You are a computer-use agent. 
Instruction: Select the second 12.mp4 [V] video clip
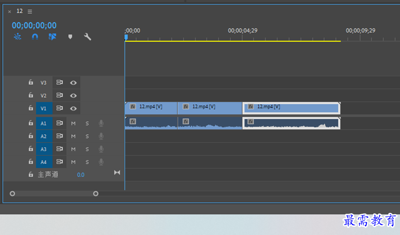(209, 108)
